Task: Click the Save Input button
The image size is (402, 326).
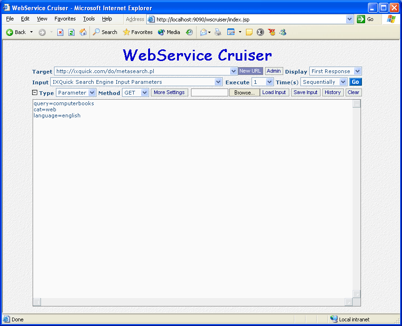Action: point(305,93)
